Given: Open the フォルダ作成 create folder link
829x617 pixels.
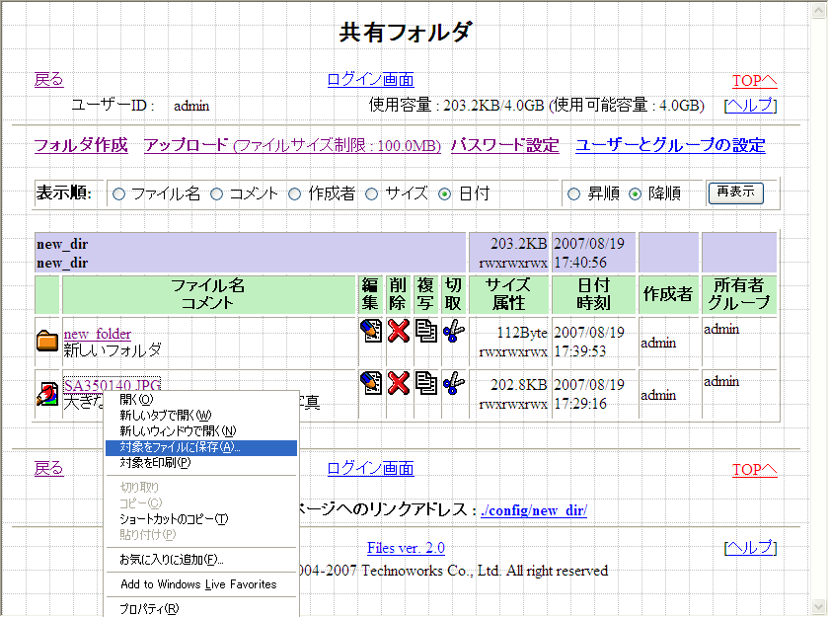Looking at the screenshot, I should 81,146.
